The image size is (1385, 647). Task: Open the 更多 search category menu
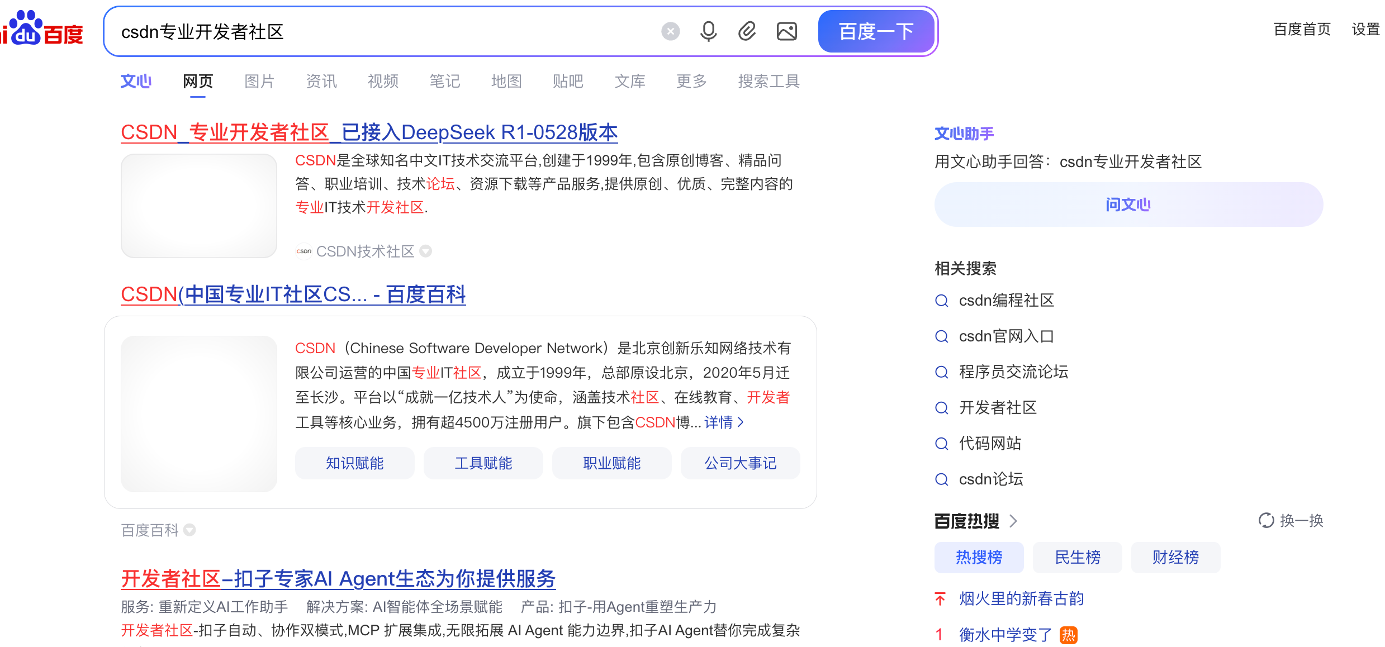691,82
